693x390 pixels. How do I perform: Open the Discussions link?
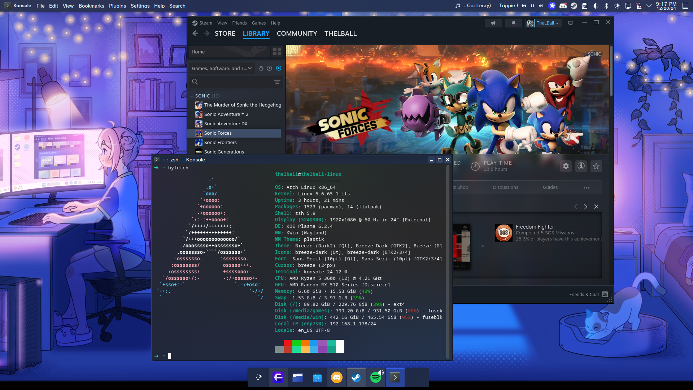click(505, 187)
